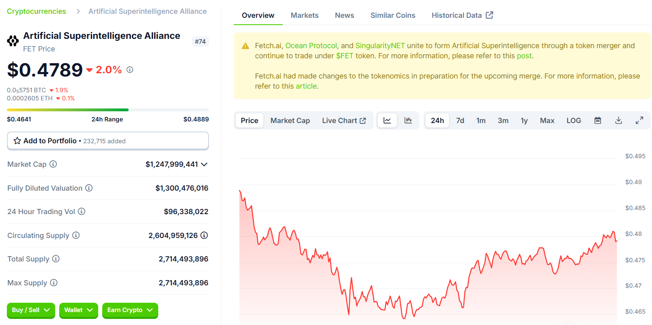This screenshot has width=652, height=325.
Task: Open the Earn Crypto dropdown
Action: 130,310
